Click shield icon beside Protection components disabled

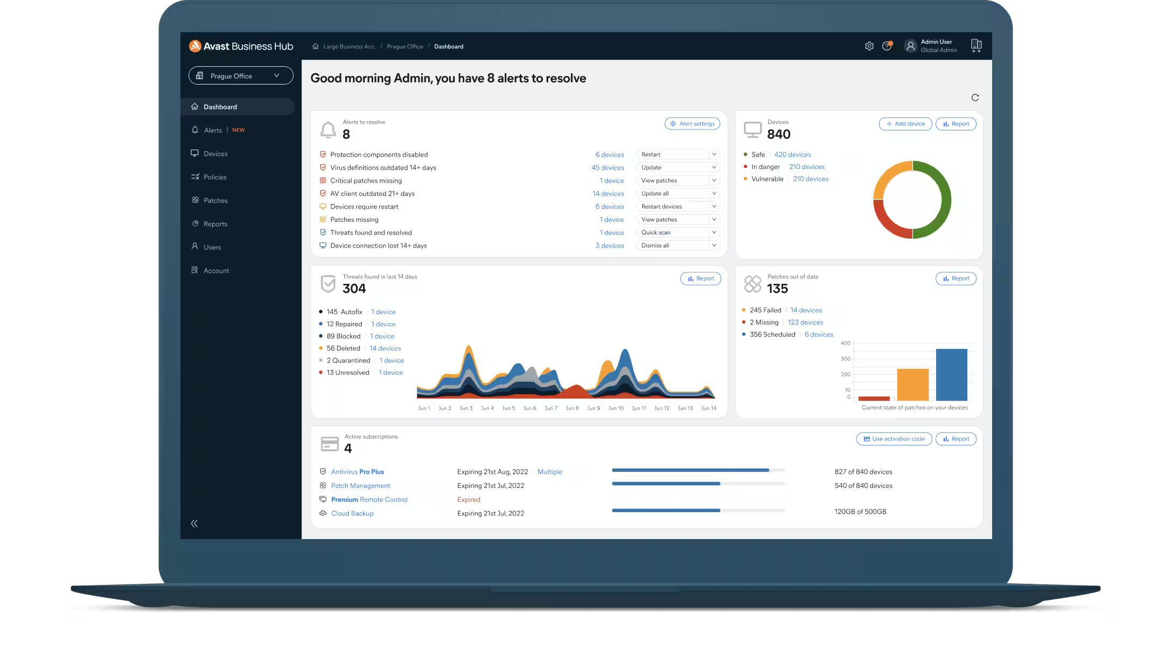[x=323, y=154]
